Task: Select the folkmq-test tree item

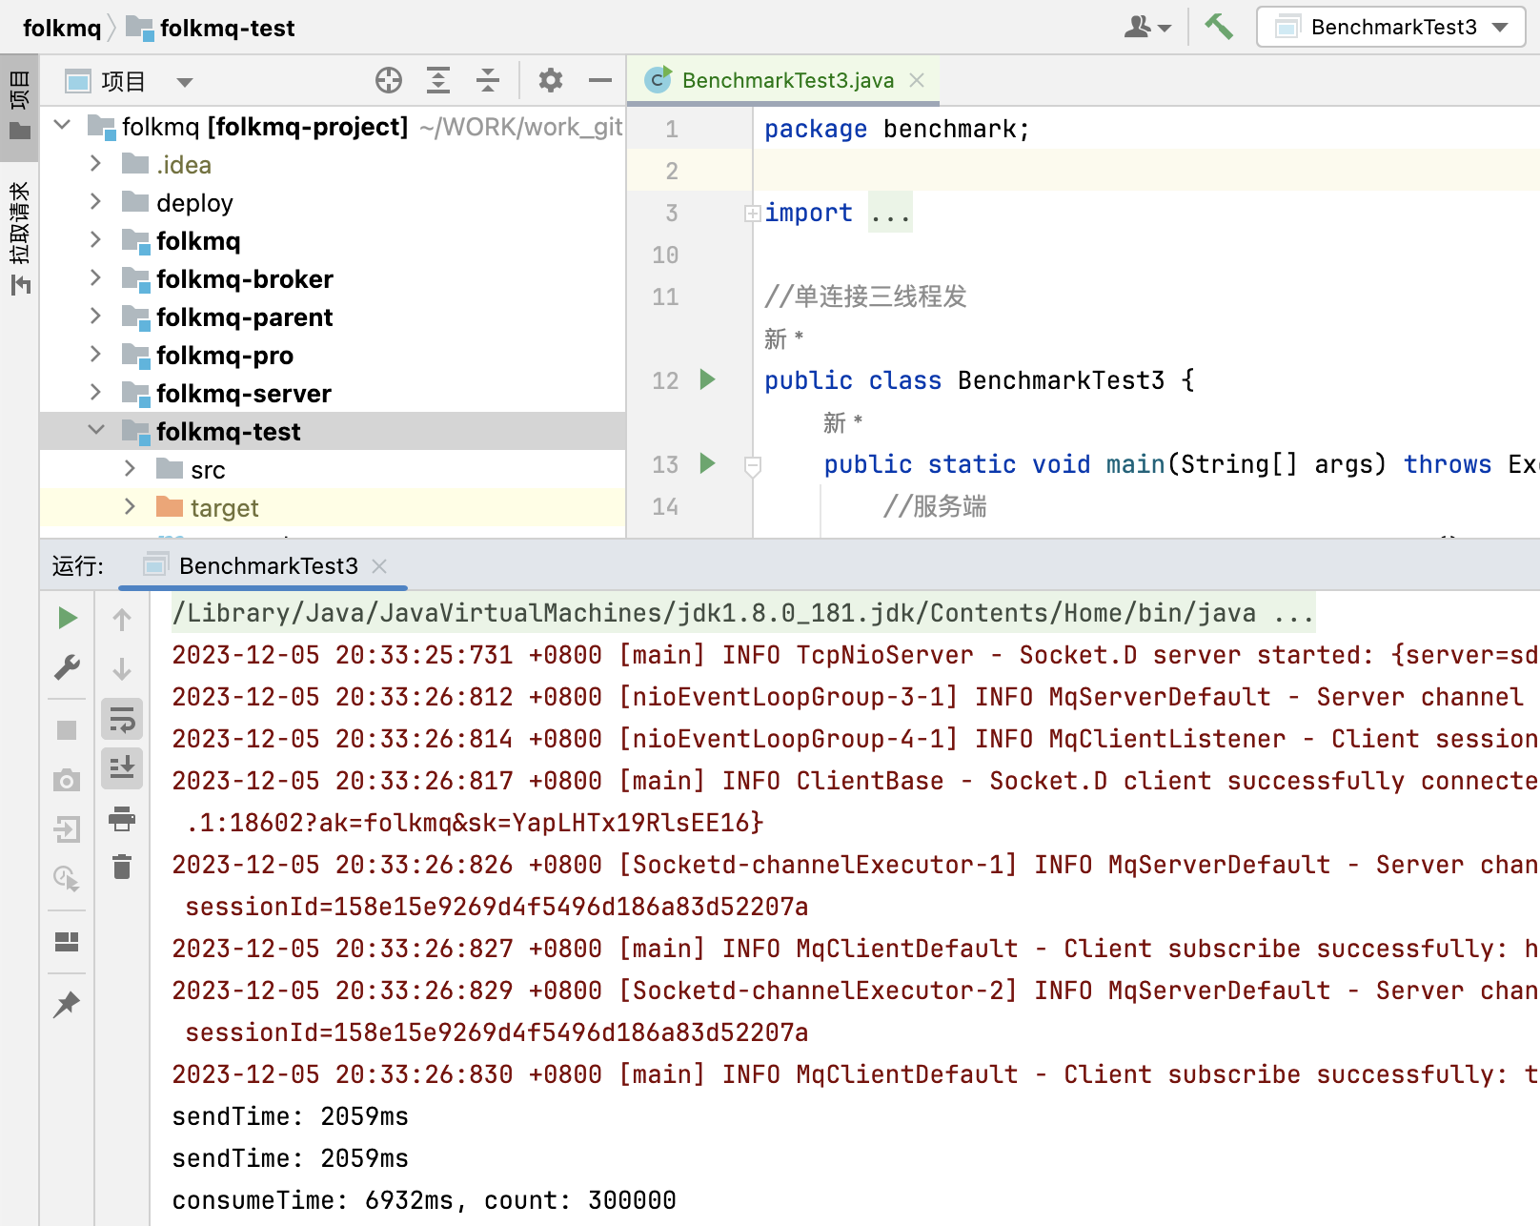Action: click(x=333, y=431)
